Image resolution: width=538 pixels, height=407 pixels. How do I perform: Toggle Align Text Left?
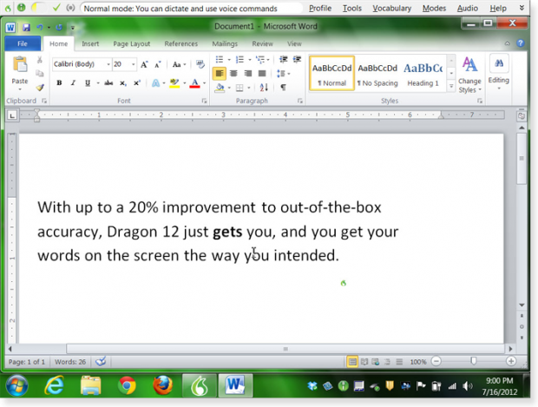click(x=220, y=74)
